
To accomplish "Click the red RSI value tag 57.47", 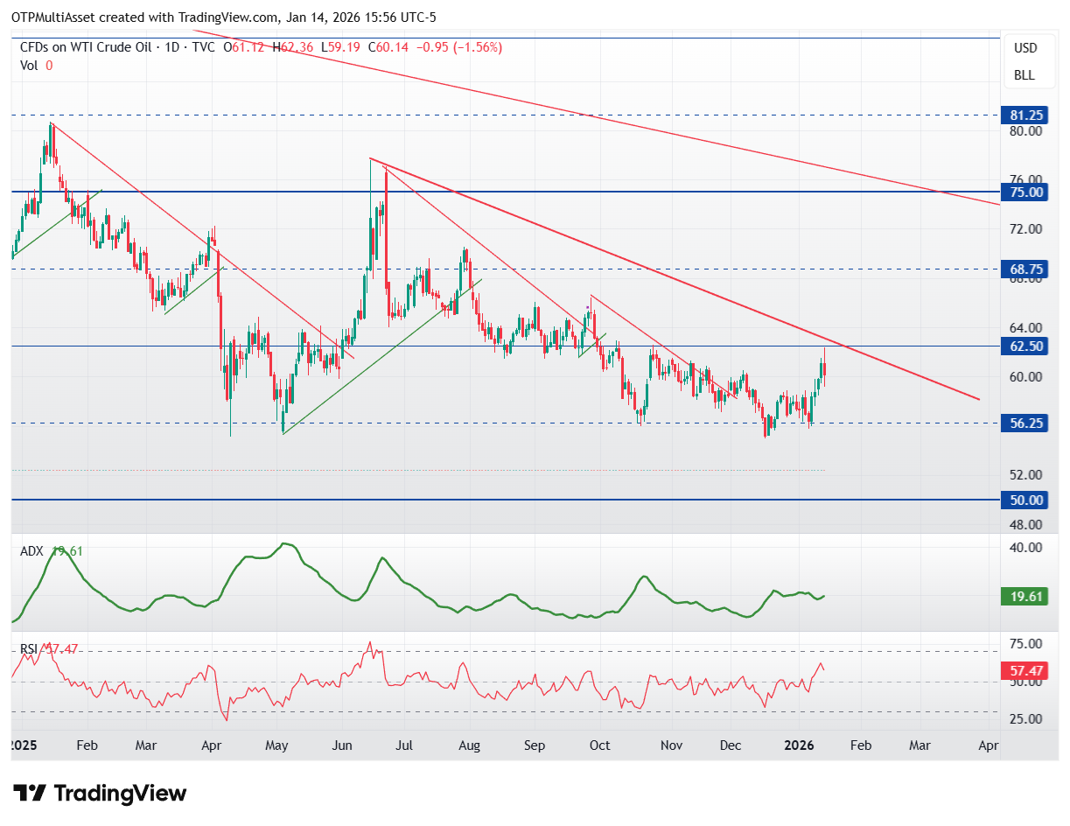I will (x=1025, y=671).
